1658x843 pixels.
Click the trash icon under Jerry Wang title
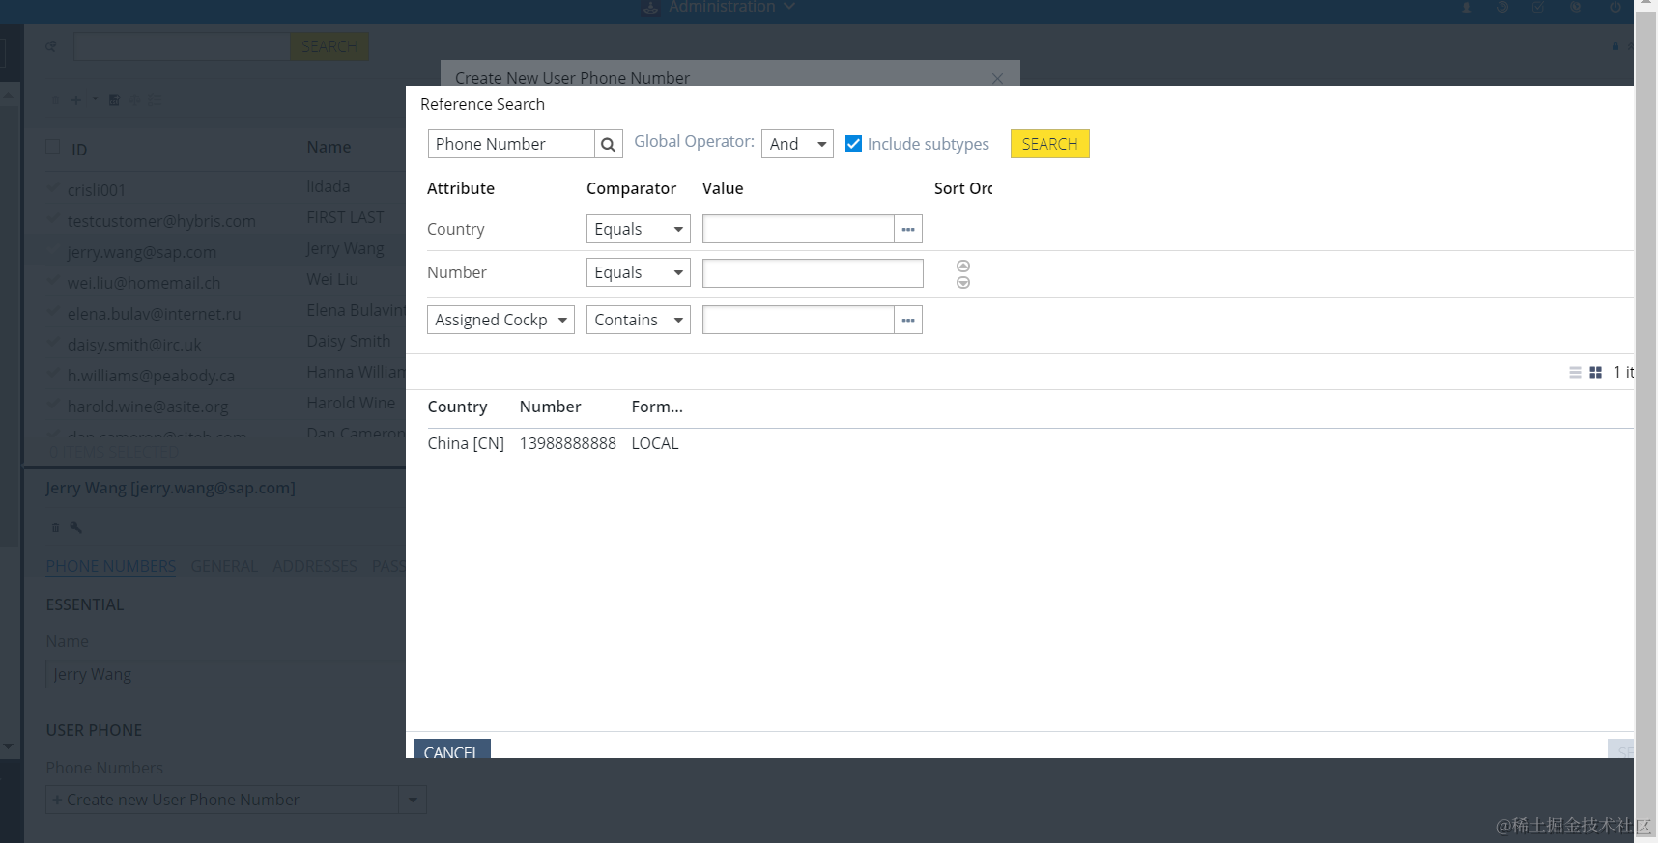55,527
